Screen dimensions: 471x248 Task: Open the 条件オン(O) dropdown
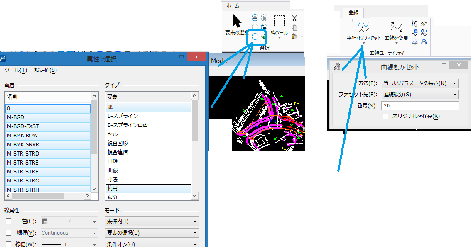tap(152, 244)
